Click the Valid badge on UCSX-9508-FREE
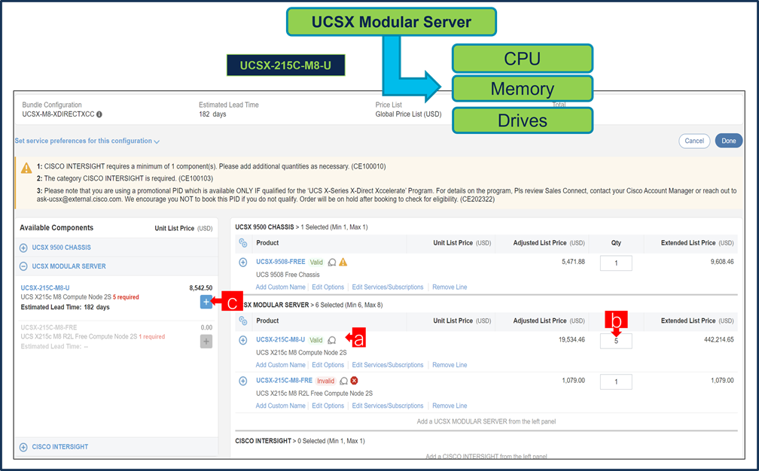The width and height of the screenshot is (759, 471). click(316, 262)
